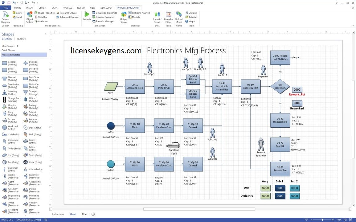Collapse the Shapes pane

45,34
